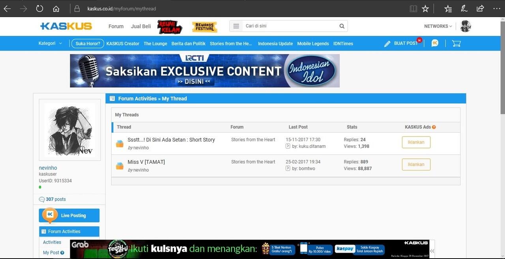Click the browser forward arrow
The width and height of the screenshot is (505, 259).
(x=23, y=9)
